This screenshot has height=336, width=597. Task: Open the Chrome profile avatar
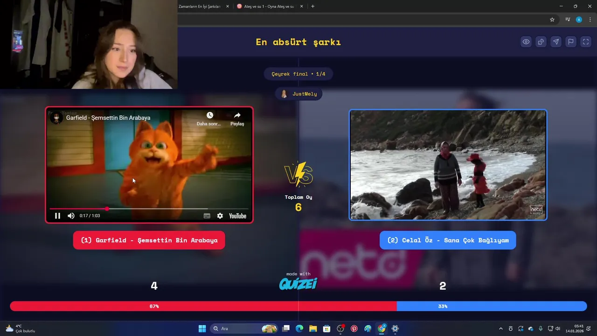[x=579, y=20]
